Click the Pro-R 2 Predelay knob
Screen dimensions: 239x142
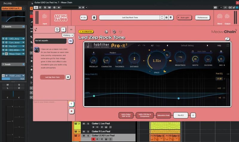94,61
